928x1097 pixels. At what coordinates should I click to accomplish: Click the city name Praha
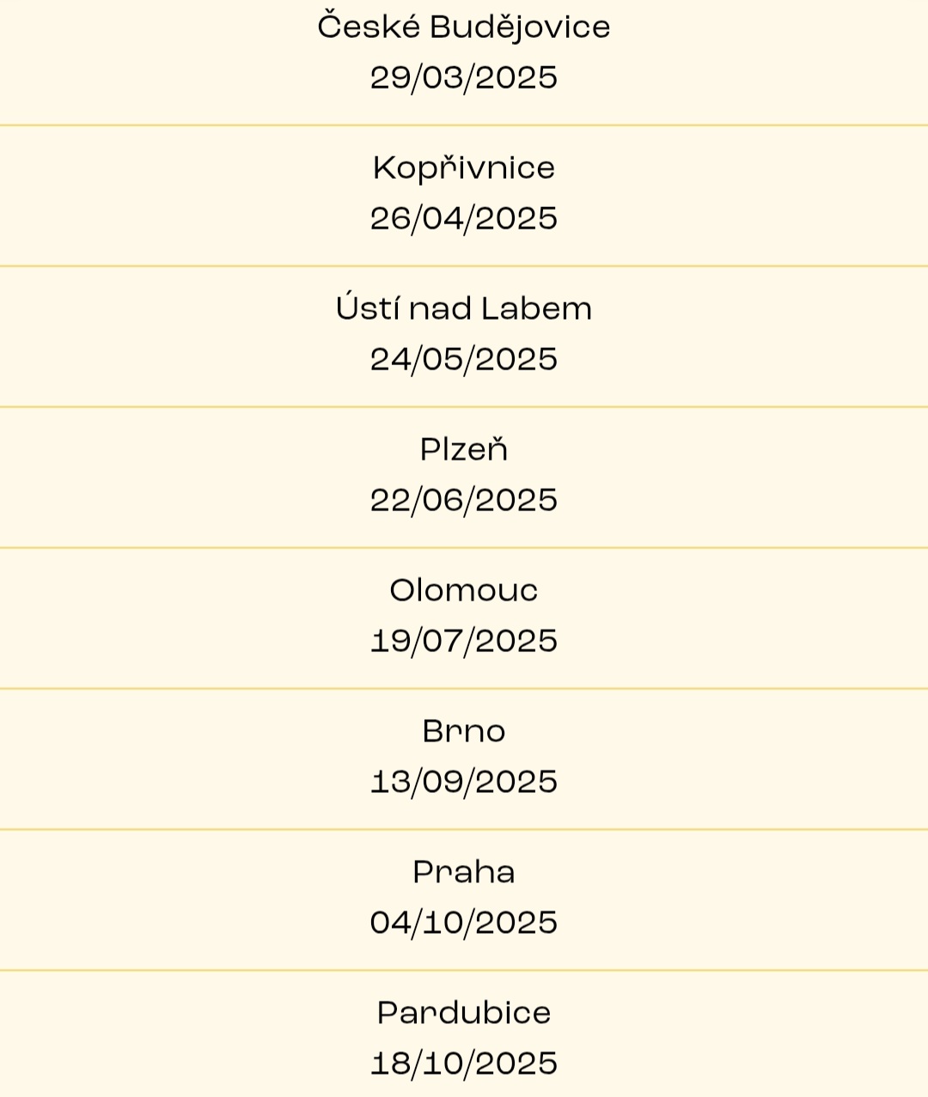(x=464, y=872)
